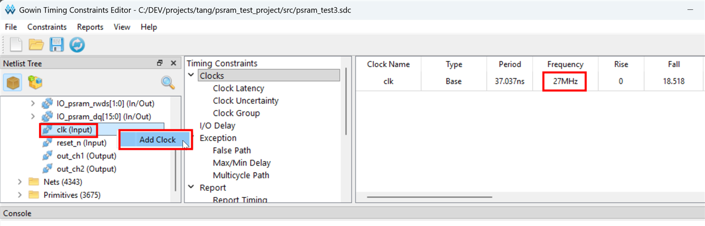Click the Clock Name column header
The image size is (705, 226).
click(x=388, y=64)
